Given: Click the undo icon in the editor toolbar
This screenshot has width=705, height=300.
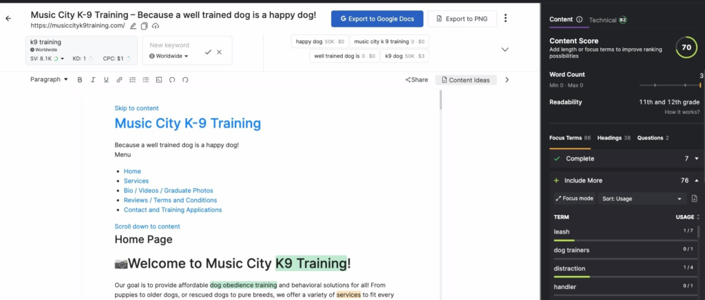Looking at the screenshot, I should 171,80.
